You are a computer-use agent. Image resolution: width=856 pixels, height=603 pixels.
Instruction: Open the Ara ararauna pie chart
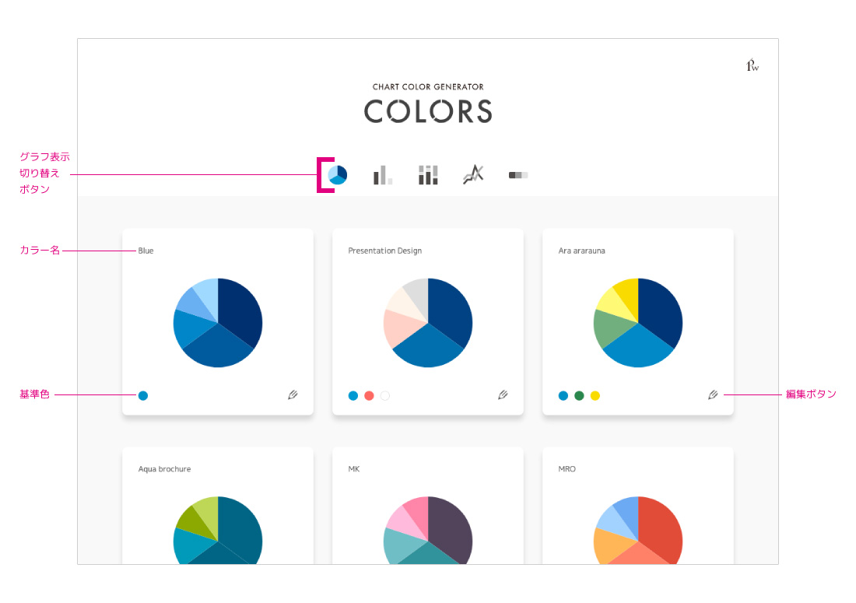[x=638, y=323]
